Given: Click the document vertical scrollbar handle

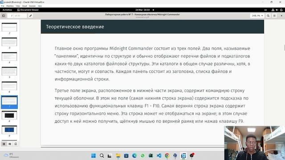Looking at the screenshot, I should [x=284, y=48].
